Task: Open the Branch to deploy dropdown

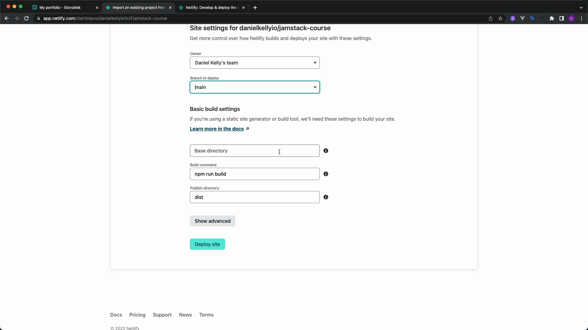Action: pos(255,87)
